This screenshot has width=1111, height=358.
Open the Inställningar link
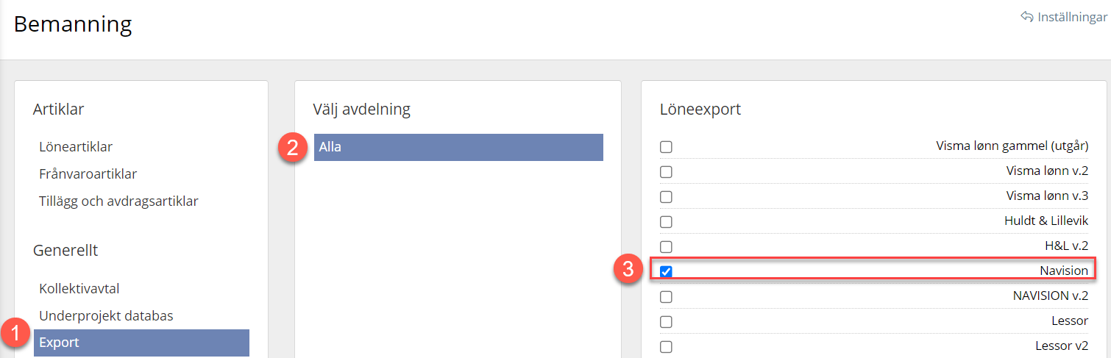(x=1072, y=17)
